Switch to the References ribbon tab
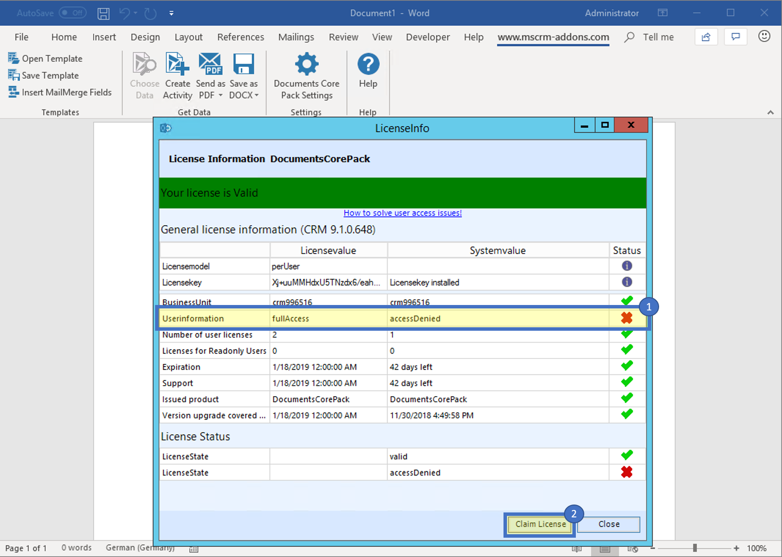Image resolution: width=782 pixels, height=557 pixels. point(240,37)
